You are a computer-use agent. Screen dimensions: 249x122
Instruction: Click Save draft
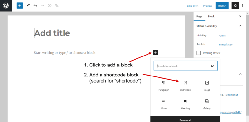click(193, 6)
